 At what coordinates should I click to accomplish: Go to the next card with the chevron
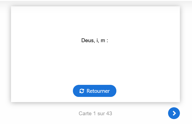pos(174,113)
